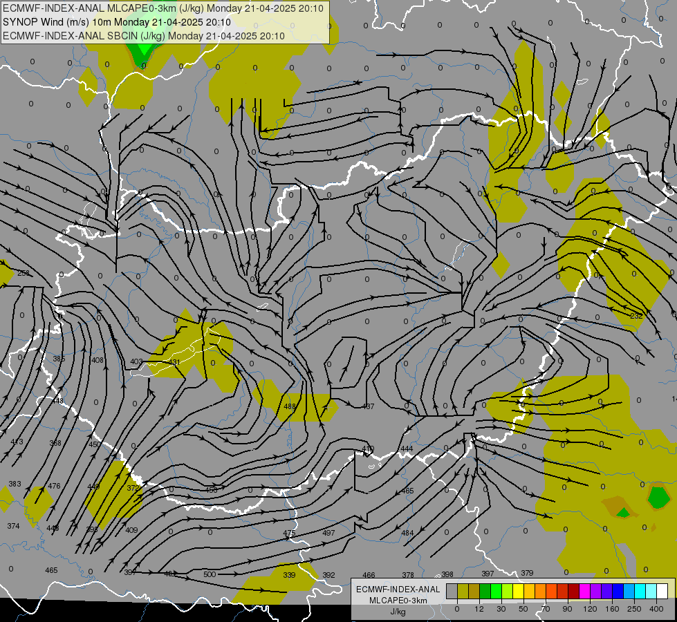The height and width of the screenshot is (622, 677).
Task: Click the map value 408
Action: [98, 360]
